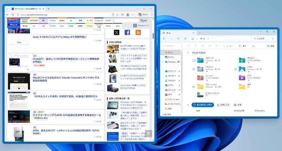Select the 共有 filter pill
This screenshot has height=151, width=282.
238,105
